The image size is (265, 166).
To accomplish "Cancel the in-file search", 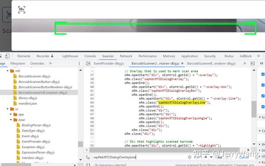I will 244,157.
